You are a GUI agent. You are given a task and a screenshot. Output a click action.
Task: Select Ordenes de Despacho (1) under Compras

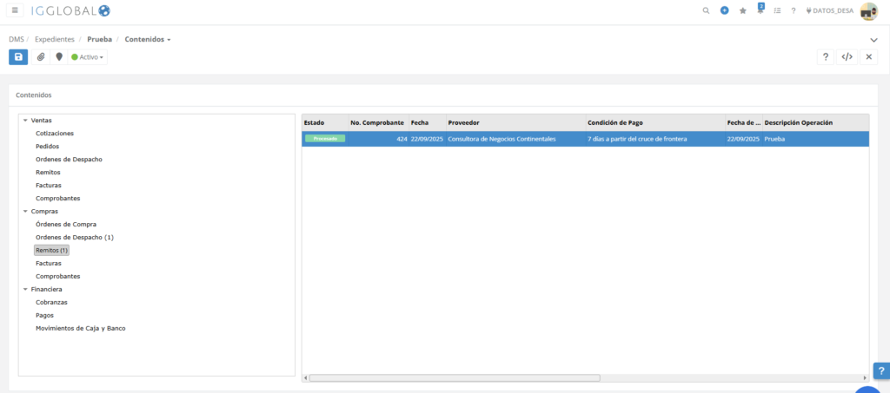[x=75, y=237]
